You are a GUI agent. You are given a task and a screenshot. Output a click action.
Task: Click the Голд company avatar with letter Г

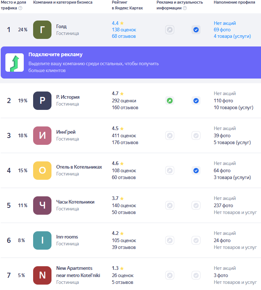(x=42, y=30)
